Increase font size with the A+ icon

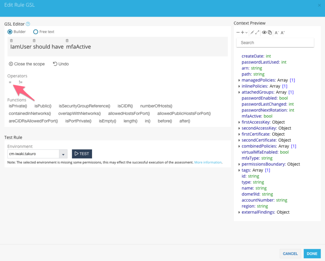(283, 33)
